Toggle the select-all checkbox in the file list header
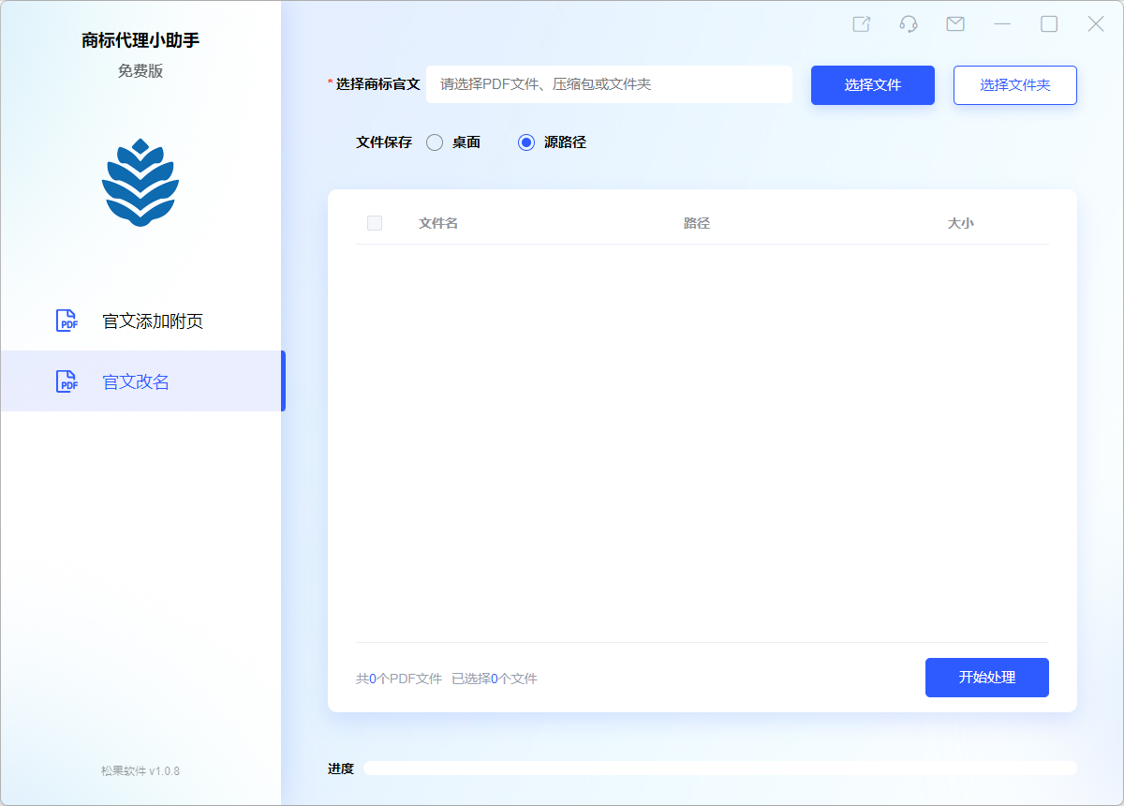The width and height of the screenshot is (1124, 806). point(375,223)
